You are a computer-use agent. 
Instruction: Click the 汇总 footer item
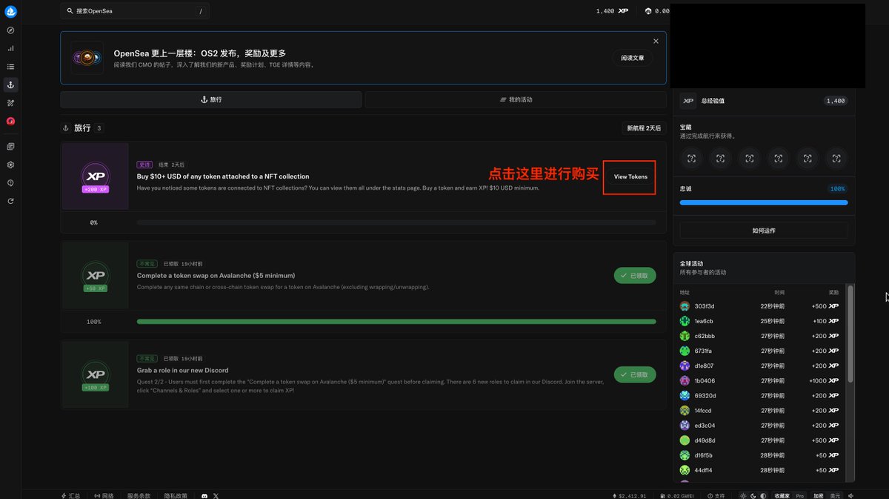click(71, 495)
